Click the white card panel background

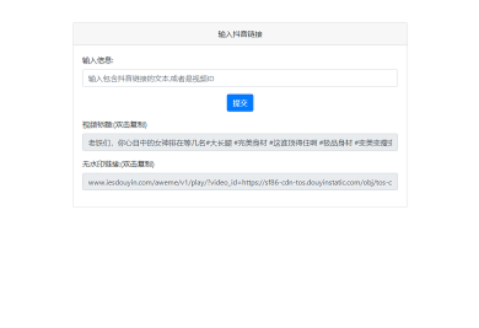(240, 199)
